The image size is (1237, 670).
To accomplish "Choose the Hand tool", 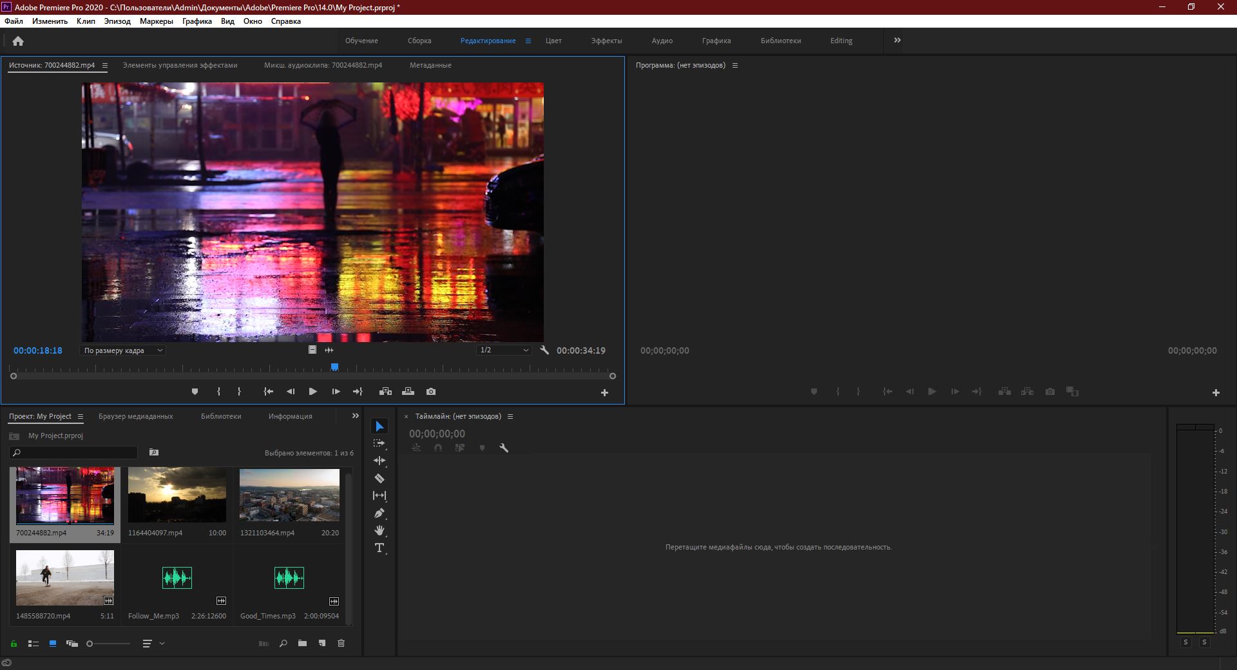I will click(x=379, y=531).
